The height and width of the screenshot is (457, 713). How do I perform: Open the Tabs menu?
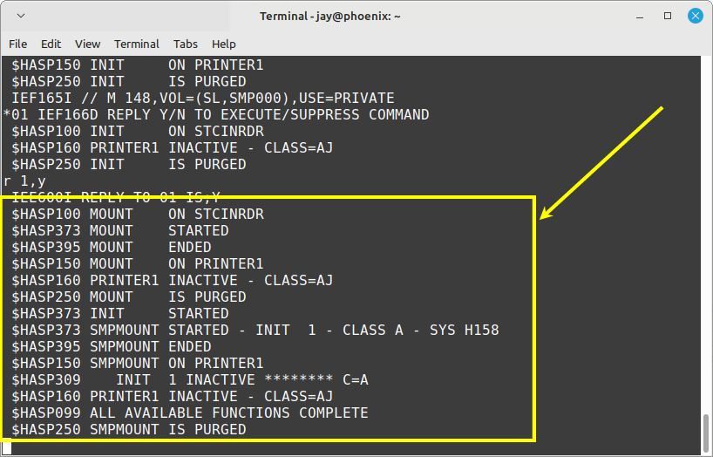point(185,44)
